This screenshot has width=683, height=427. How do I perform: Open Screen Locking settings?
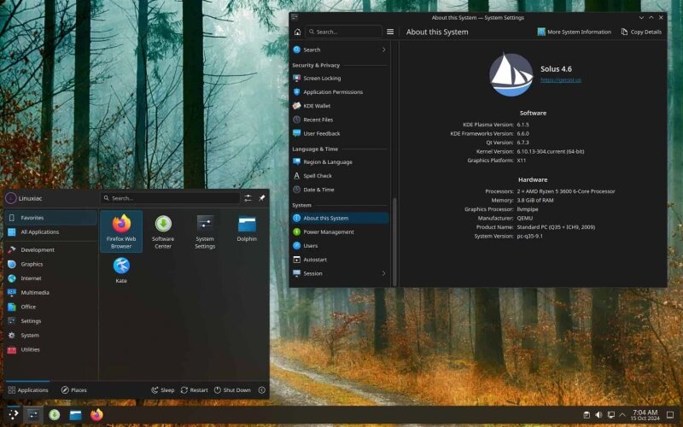coord(340,78)
